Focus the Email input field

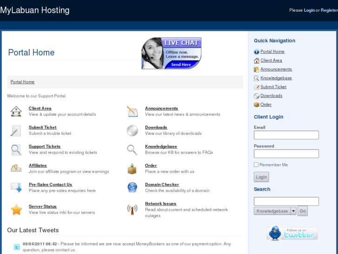tap(286, 135)
